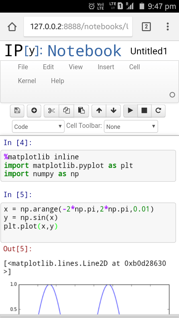Click the Line2D output text
Viewport: 179px width, 318px height.
(85, 268)
